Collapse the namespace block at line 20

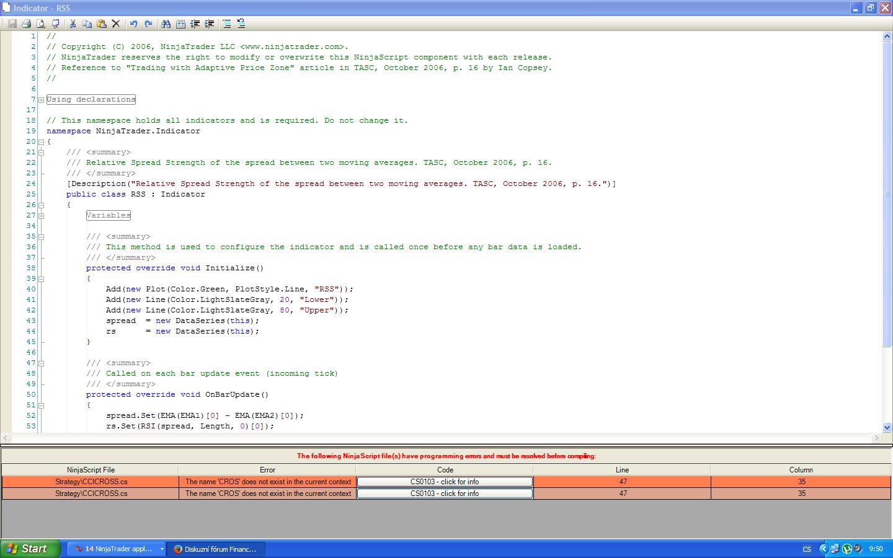(x=41, y=142)
